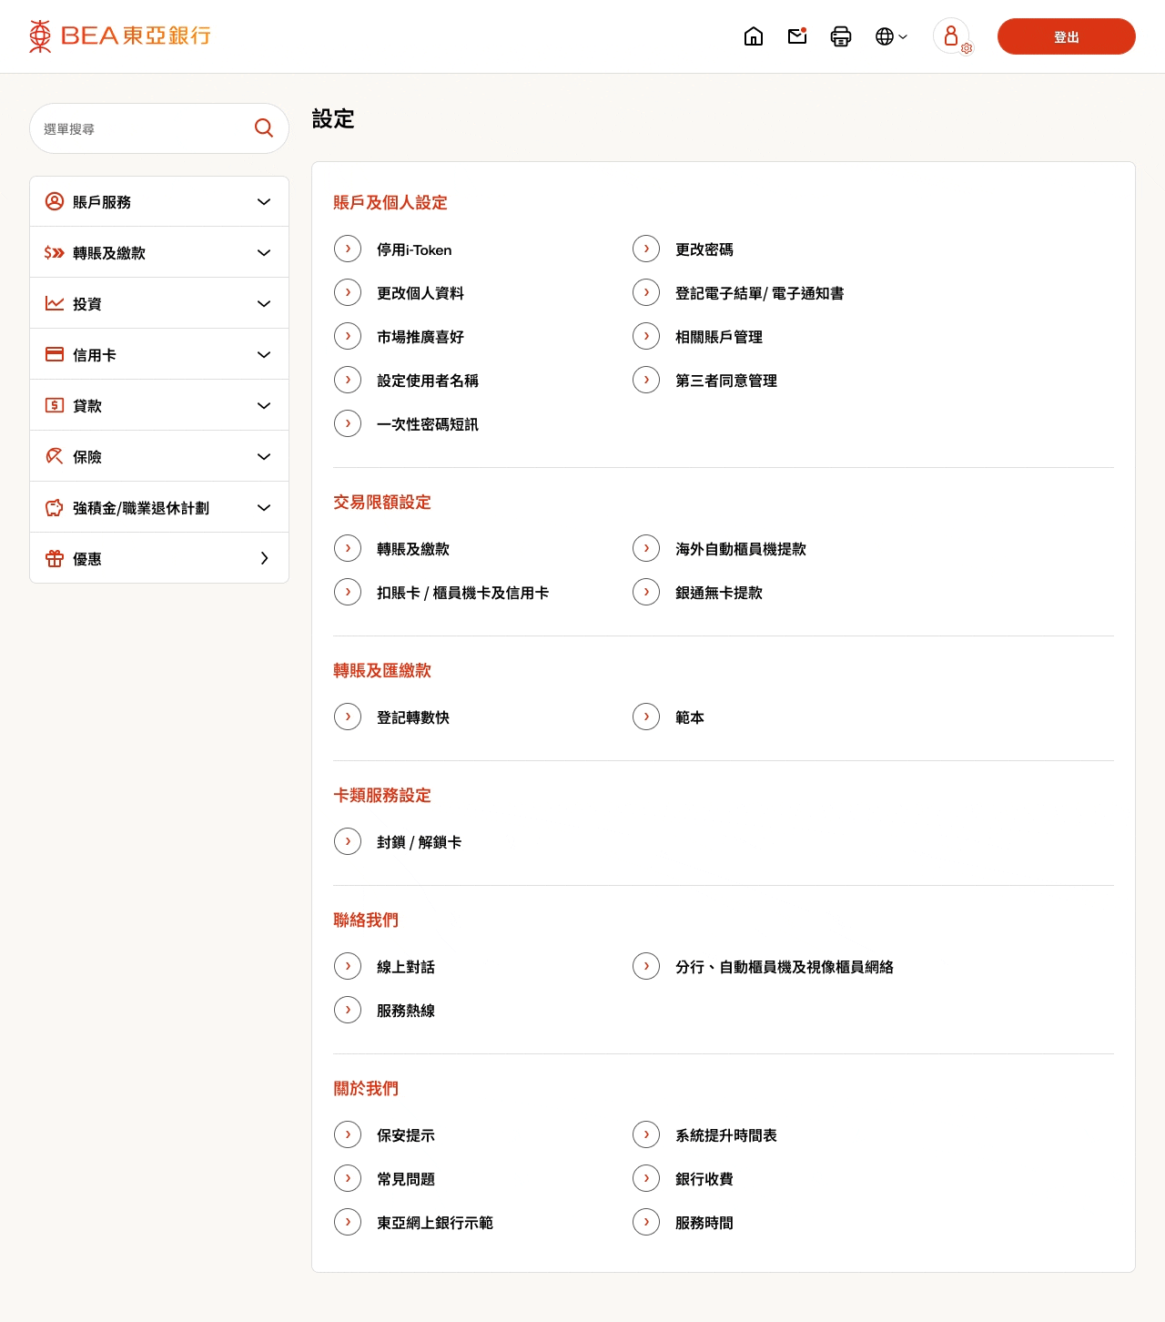Click the BEA 東亞銀行 logo
Image resolution: width=1165 pixels, height=1322 pixels.
[x=120, y=36]
